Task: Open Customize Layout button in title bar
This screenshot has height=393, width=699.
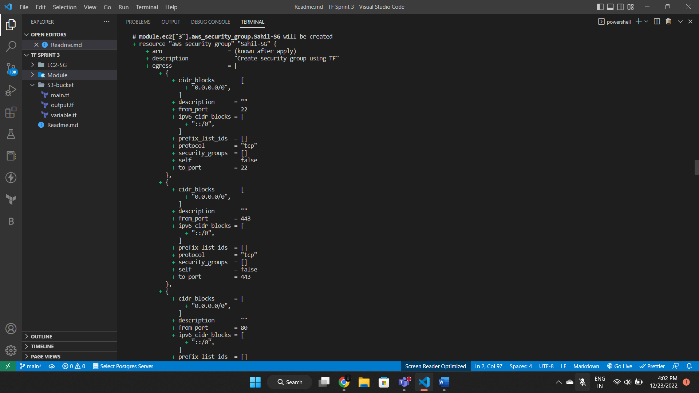Action: click(631, 7)
